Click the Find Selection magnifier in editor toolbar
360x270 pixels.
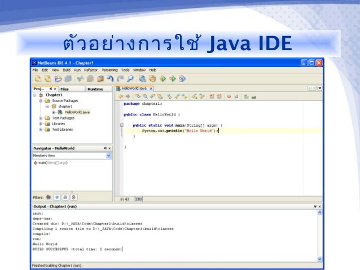(x=146, y=96)
